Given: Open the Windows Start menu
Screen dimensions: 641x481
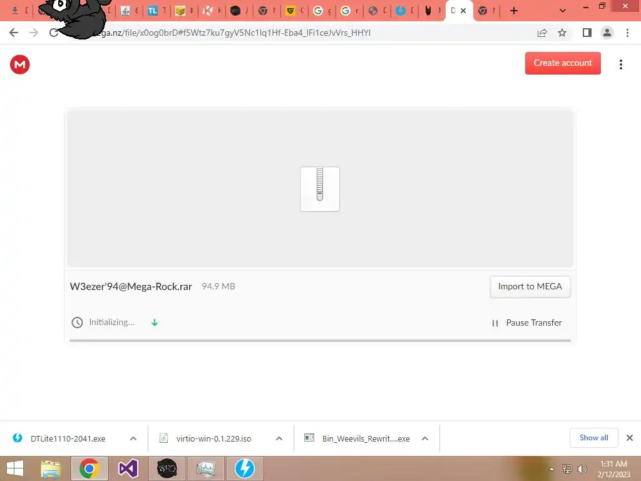Looking at the screenshot, I should 15,468.
